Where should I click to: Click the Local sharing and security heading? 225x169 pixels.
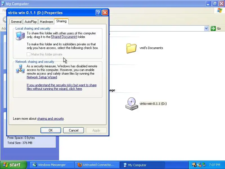point(33,28)
